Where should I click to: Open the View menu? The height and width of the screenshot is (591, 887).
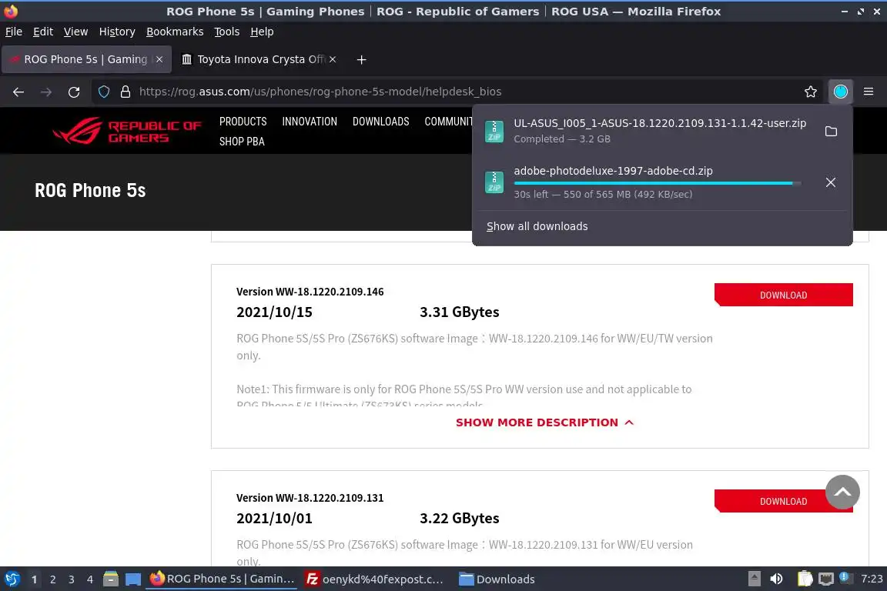click(x=75, y=32)
